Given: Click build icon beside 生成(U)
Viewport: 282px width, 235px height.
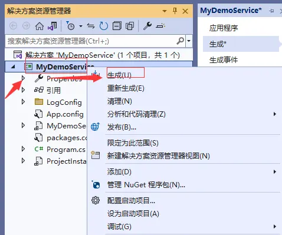Looking at the screenshot, I should pyautogui.click(x=96, y=74).
